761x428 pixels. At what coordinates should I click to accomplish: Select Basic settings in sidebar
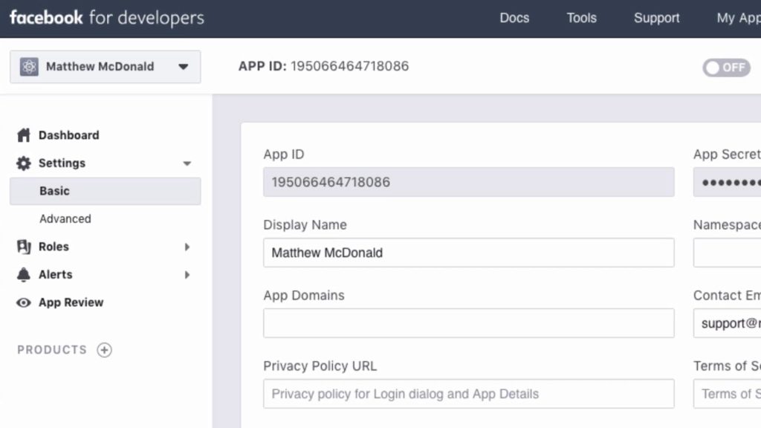106,191
